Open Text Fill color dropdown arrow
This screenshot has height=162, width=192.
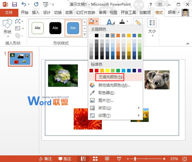tap(127, 21)
